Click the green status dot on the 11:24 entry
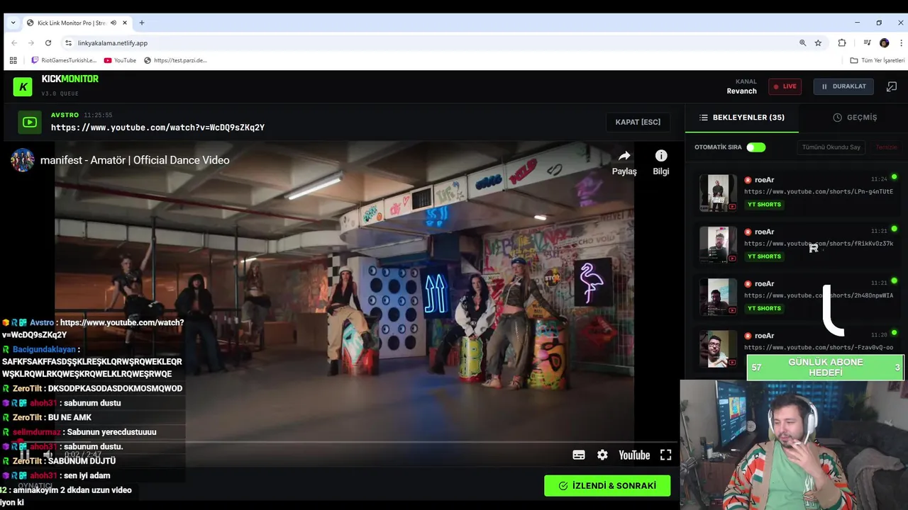 click(x=894, y=177)
